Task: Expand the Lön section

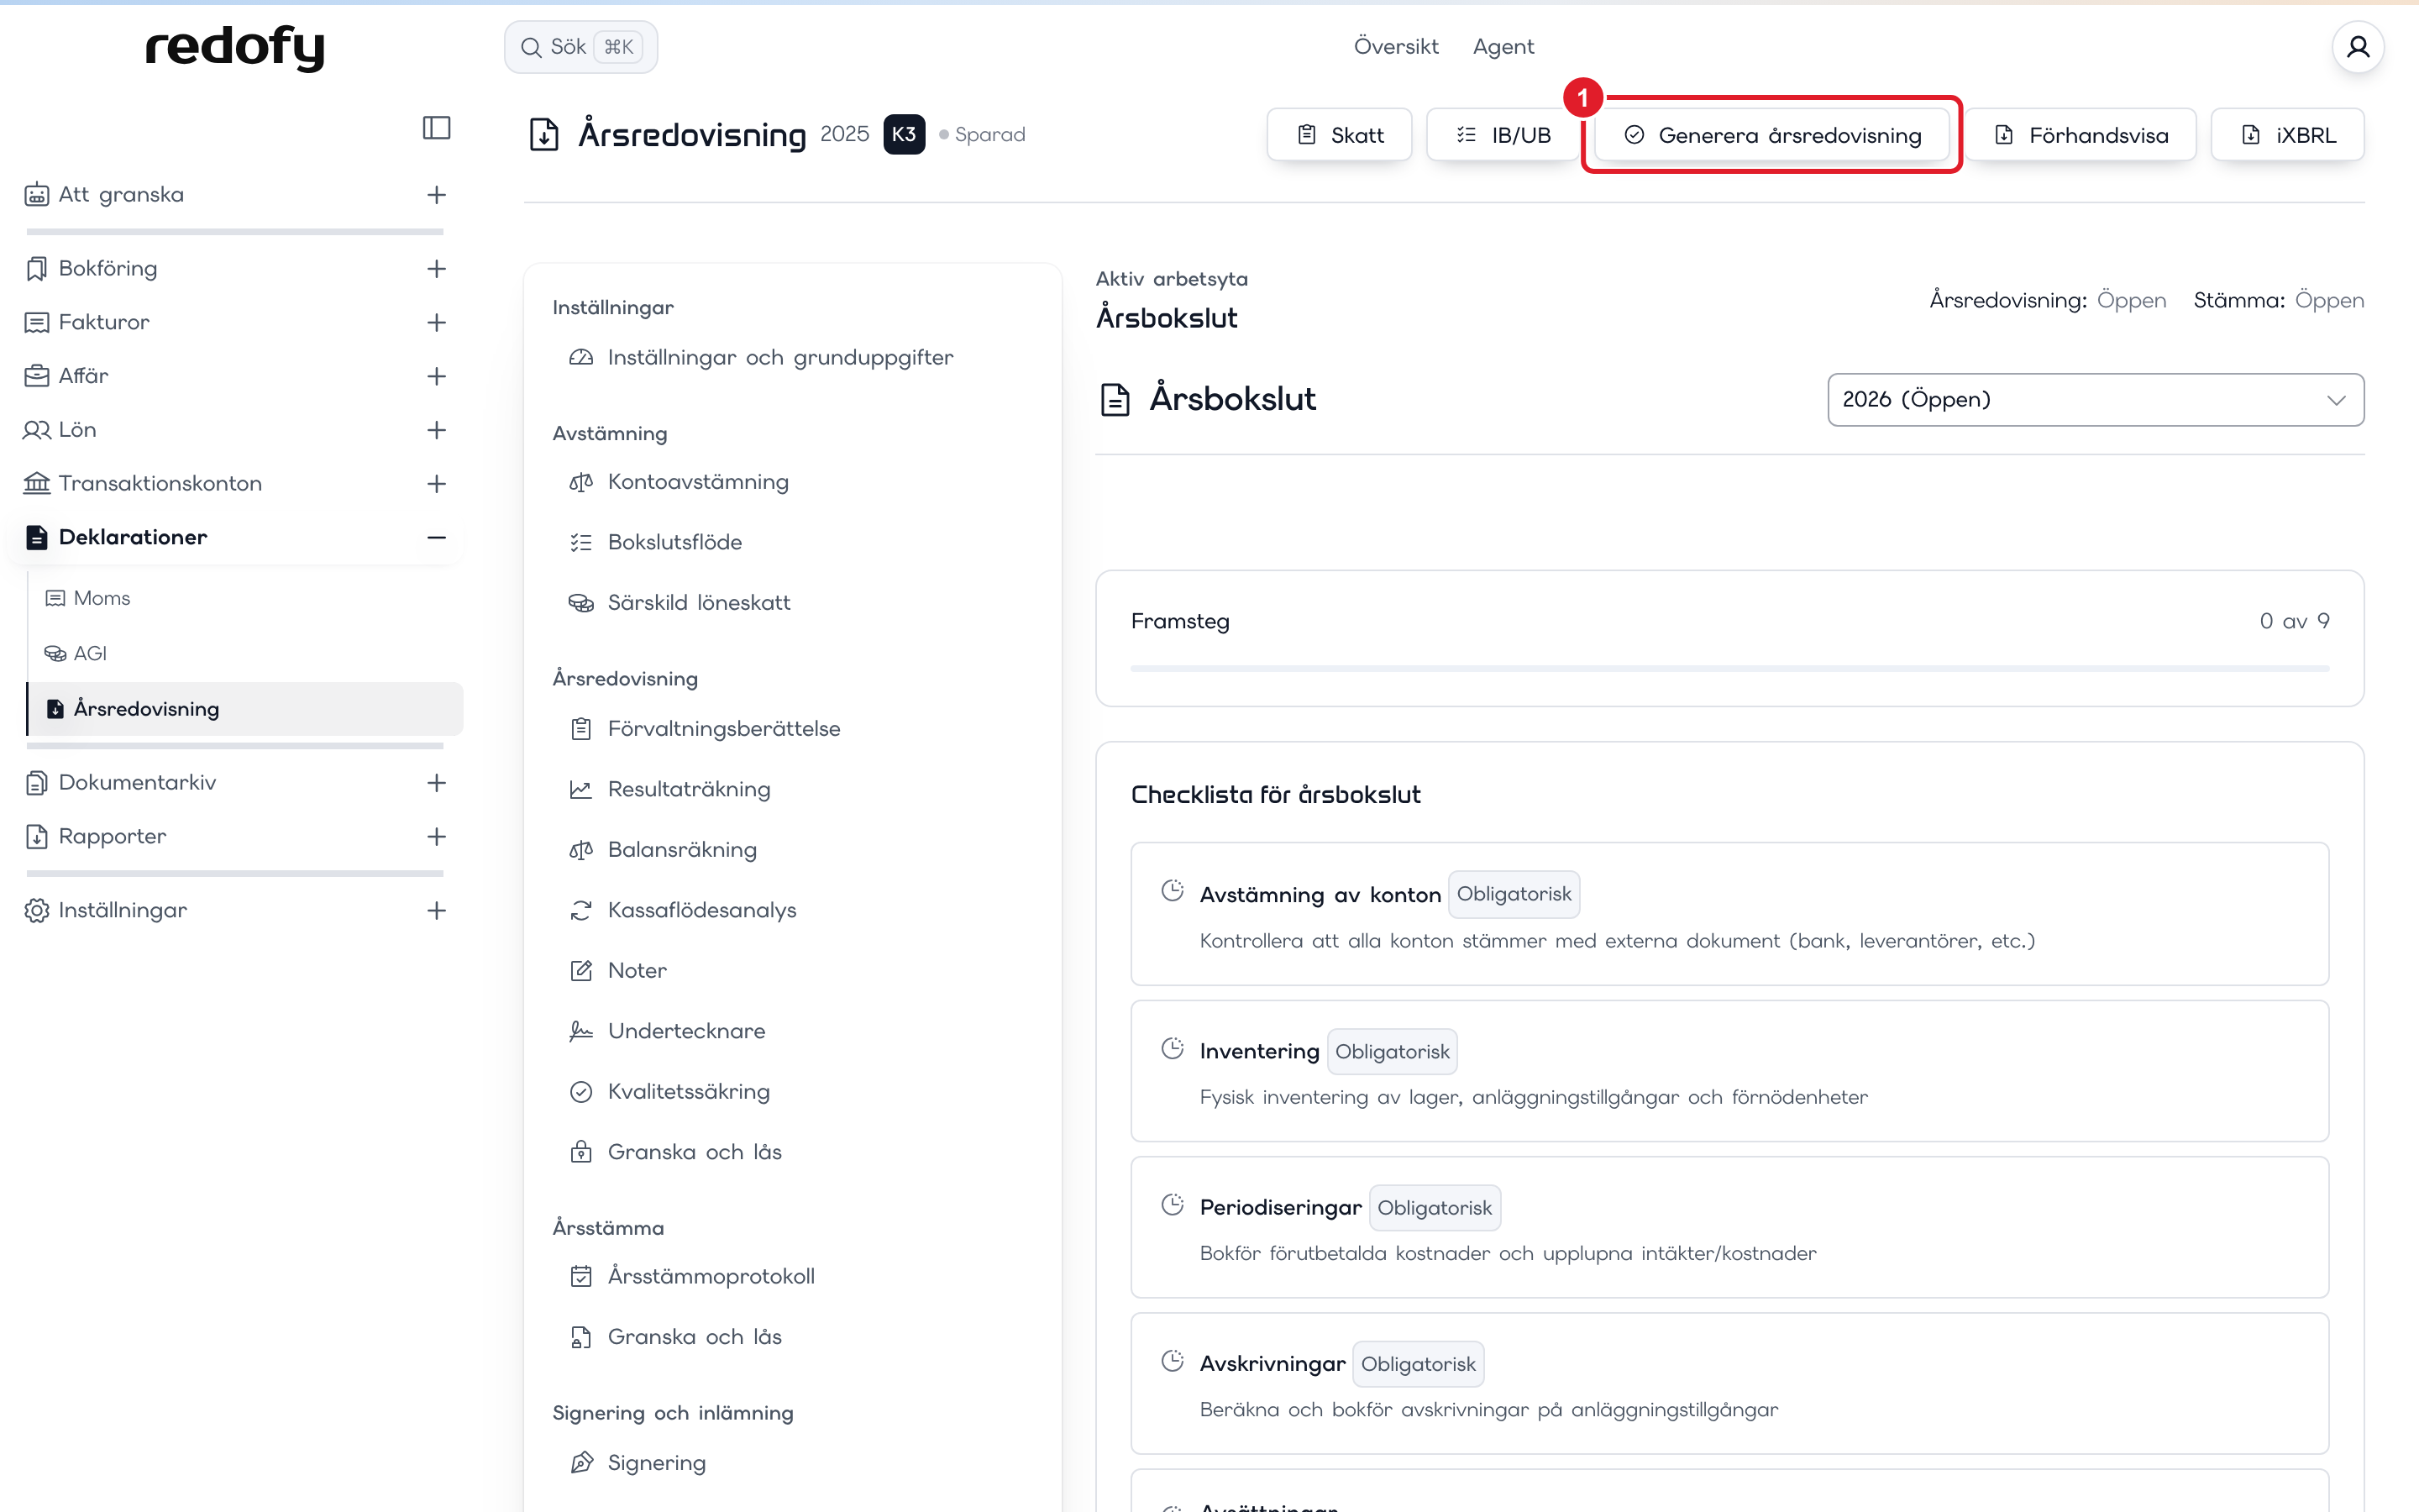Action: [436, 430]
